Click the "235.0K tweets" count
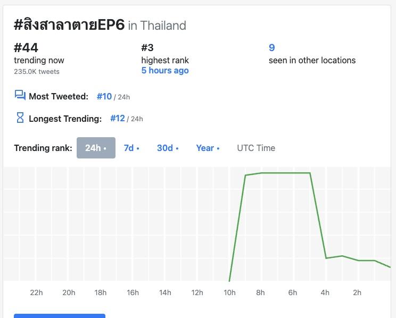This screenshot has height=318, width=396. click(37, 72)
